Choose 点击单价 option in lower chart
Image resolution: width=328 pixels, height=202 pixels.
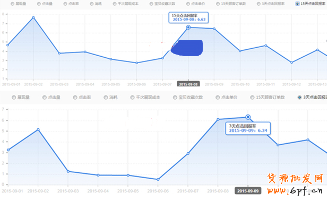point(218,98)
